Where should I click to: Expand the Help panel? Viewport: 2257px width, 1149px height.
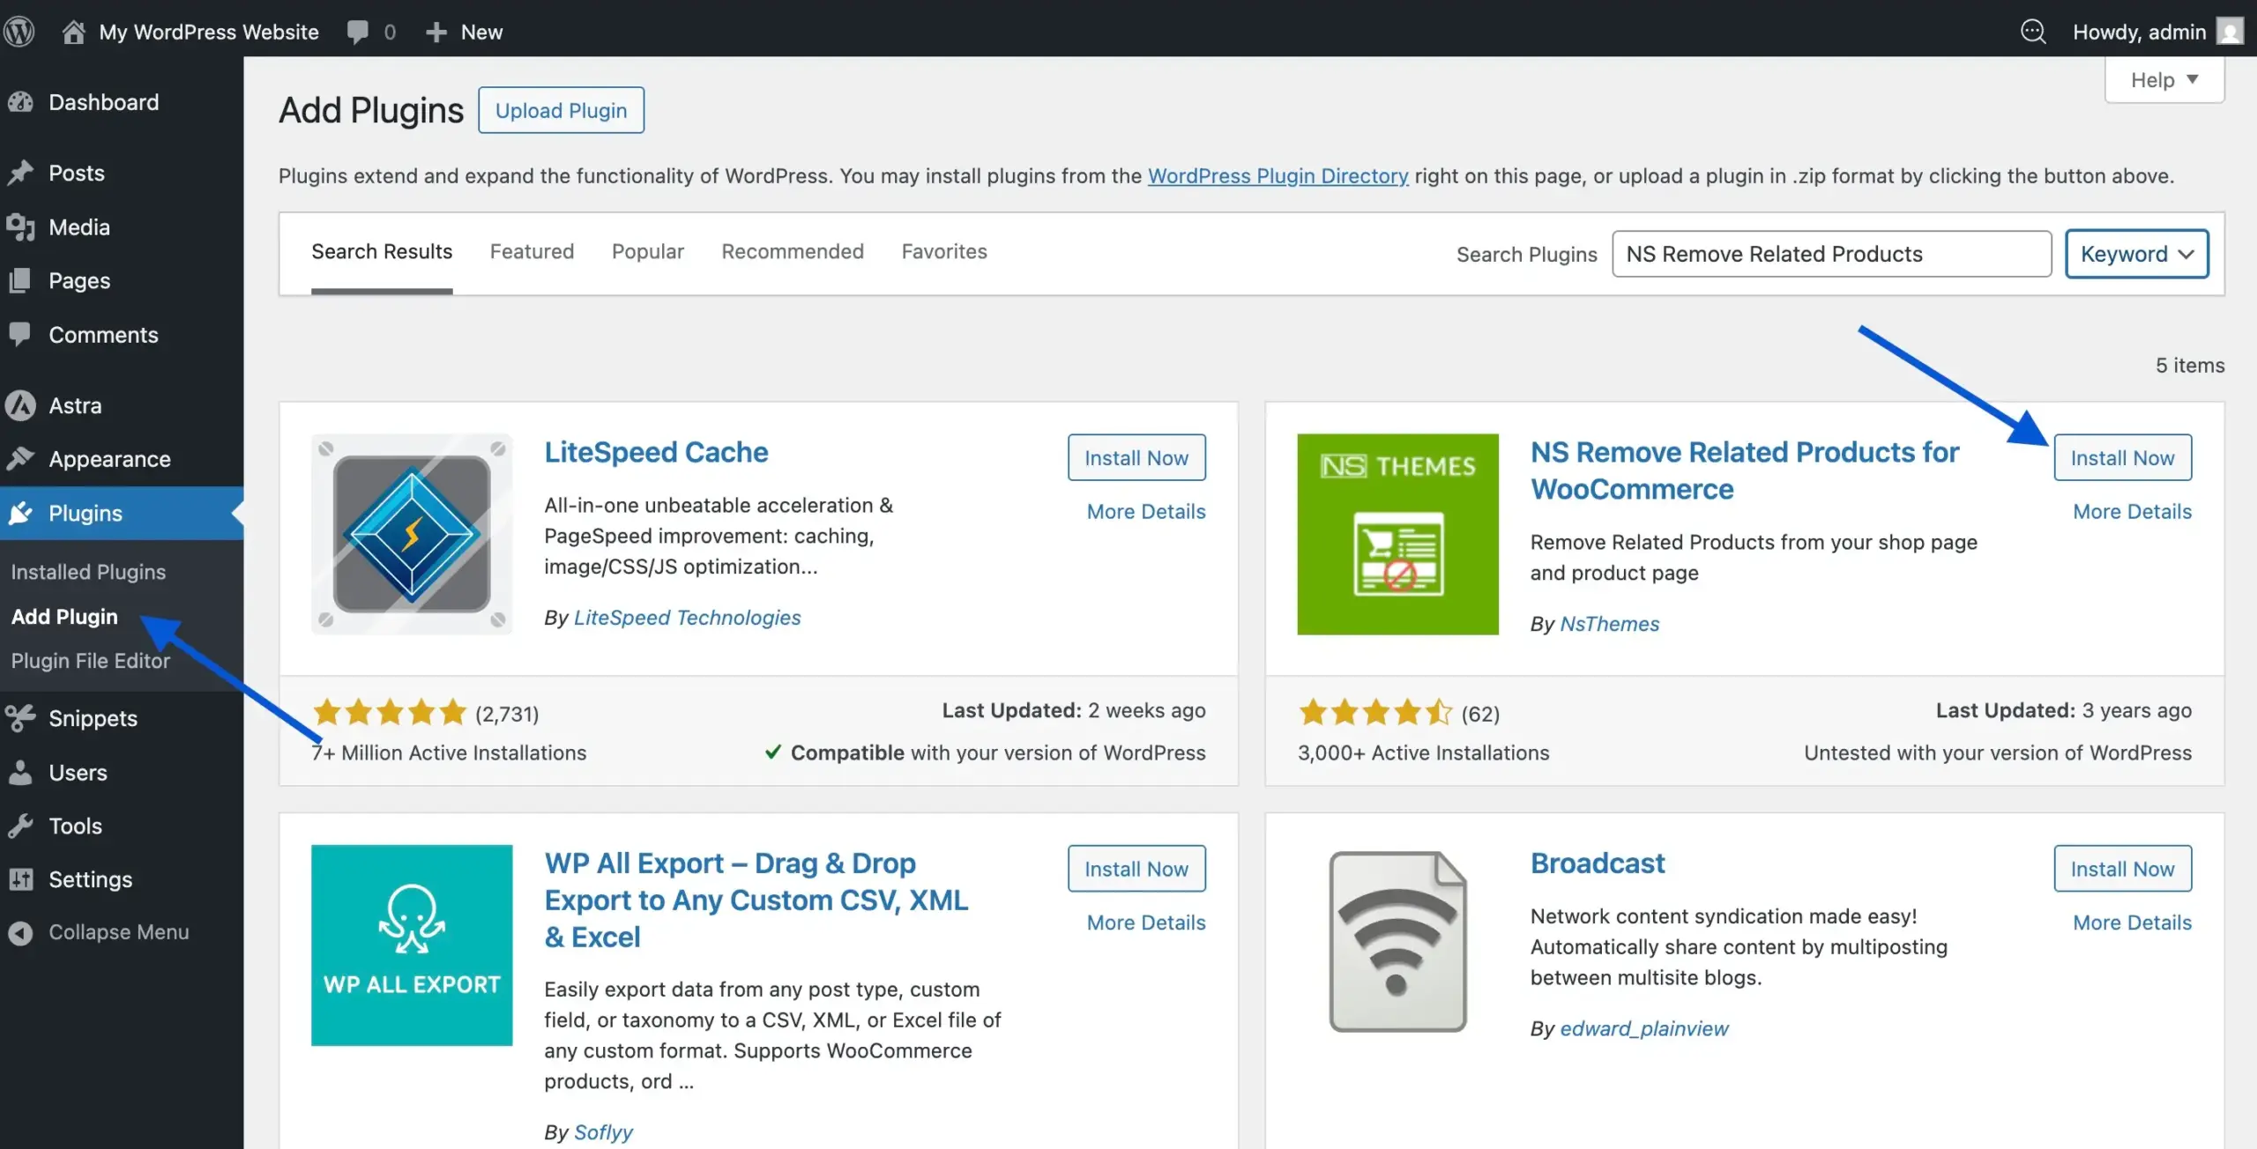pyautogui.click(x=2164, y=80)
